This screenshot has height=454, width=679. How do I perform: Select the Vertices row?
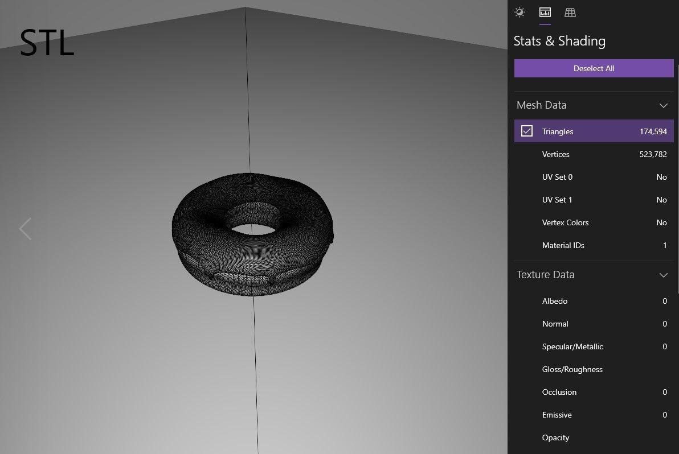pos(594,154)
